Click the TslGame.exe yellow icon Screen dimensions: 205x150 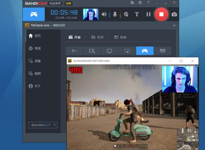pos(27,25)
